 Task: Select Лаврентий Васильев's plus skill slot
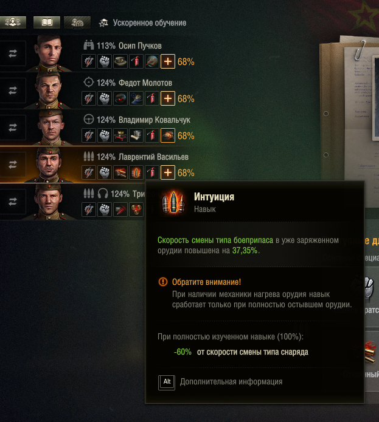168,172
